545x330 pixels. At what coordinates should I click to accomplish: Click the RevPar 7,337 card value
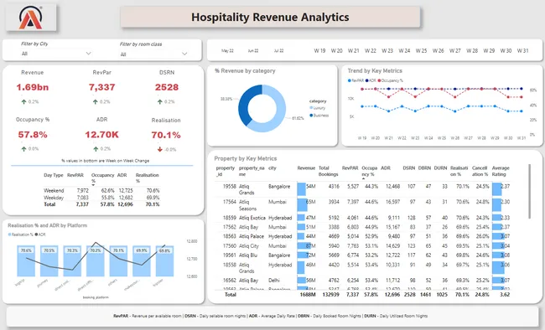pyautogui.click(x=101, y=87)
